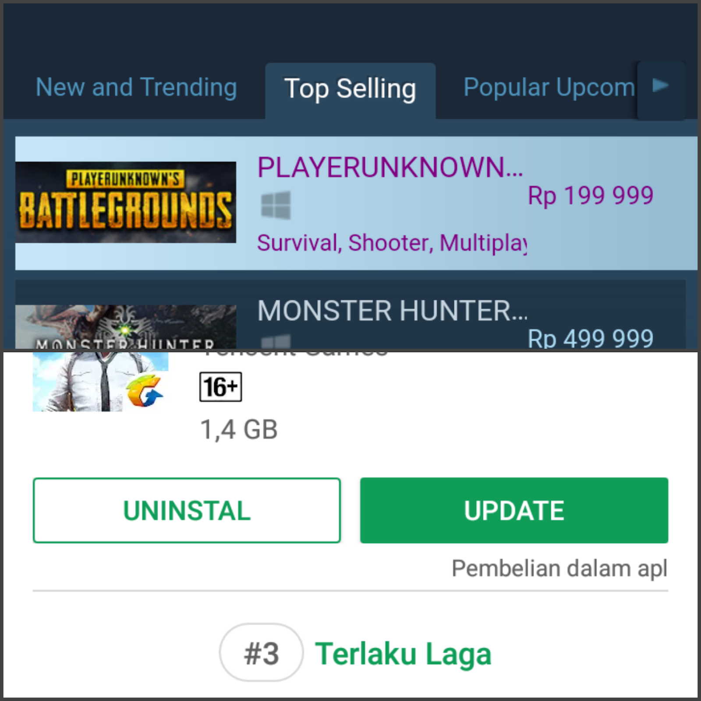Open the Monster Hunter banner thumbnail
Viewport: 701px width, 701px height.
tap(125, 327)
